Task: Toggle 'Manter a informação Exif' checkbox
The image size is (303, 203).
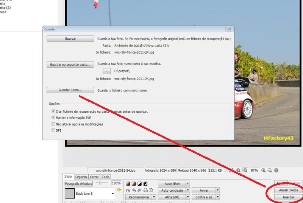Action: point(53,118)
